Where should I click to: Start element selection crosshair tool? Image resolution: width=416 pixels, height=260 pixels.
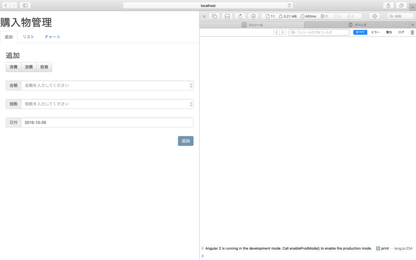(375, 16)
